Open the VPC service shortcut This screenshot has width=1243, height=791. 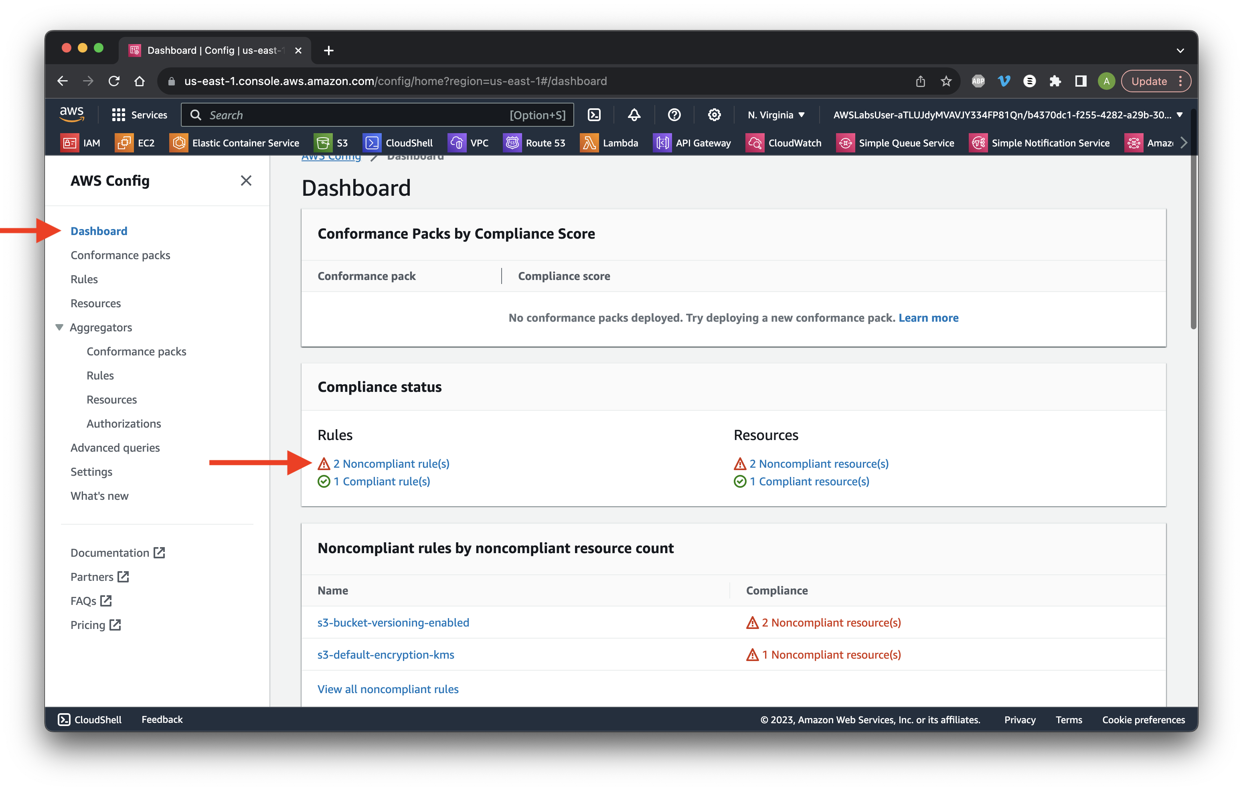(x=468, y=143)
